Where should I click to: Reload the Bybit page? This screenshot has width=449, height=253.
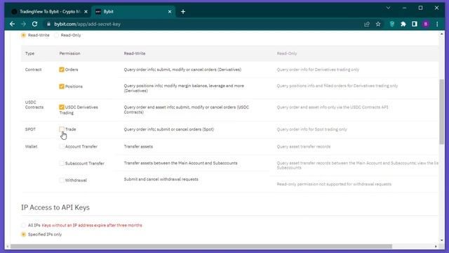click(x=34, y=24)
